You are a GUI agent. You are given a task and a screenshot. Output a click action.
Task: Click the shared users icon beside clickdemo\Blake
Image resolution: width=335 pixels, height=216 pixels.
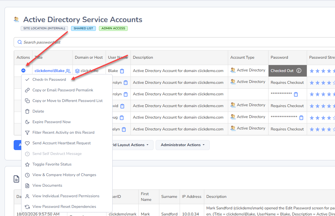[68, 71]
